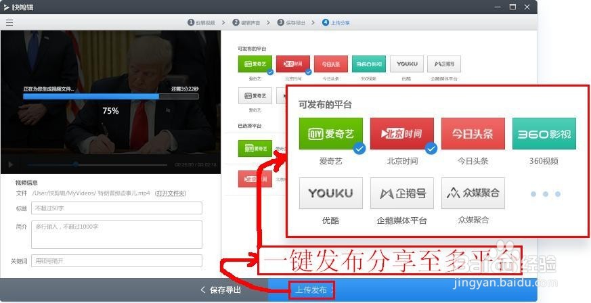Go to step 1 剪辑视频
This screenshot has height=303, width=591.
tap(201, 22)
